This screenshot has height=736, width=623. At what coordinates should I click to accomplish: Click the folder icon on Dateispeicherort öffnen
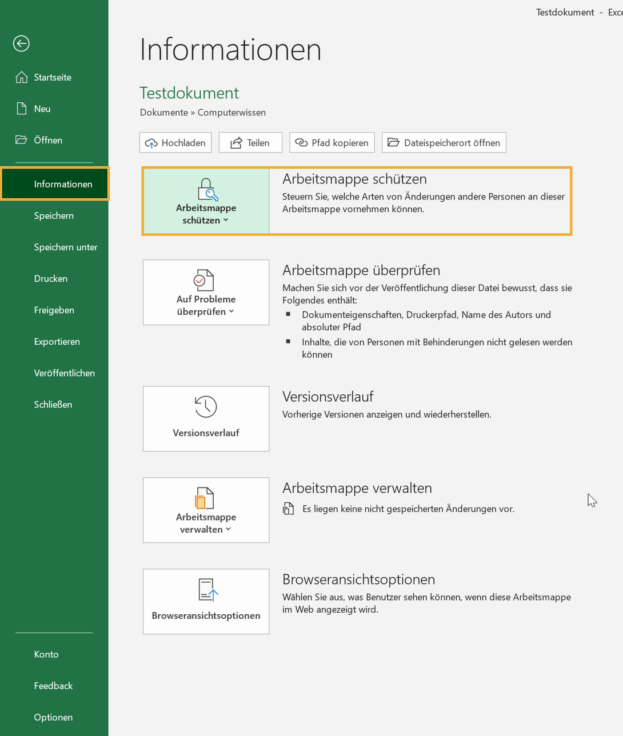(x=393, y=142)
